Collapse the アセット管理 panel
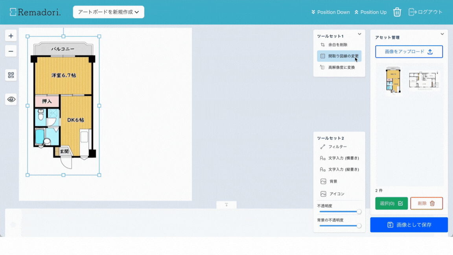Image resolution: width=453 pixels, height=255 pixels. (442, 33)
